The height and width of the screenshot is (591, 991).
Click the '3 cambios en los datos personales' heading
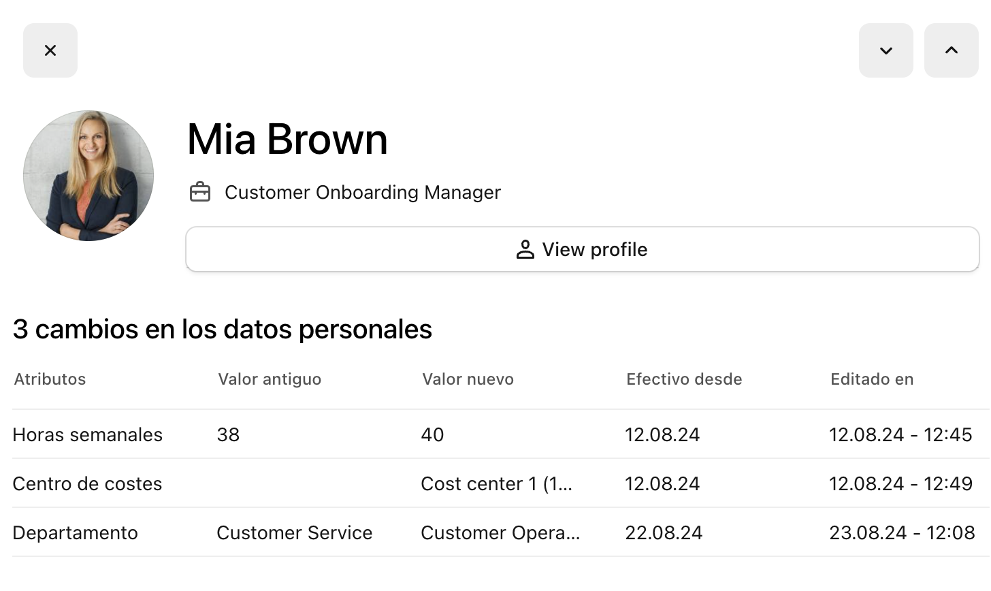click(223, 329)
